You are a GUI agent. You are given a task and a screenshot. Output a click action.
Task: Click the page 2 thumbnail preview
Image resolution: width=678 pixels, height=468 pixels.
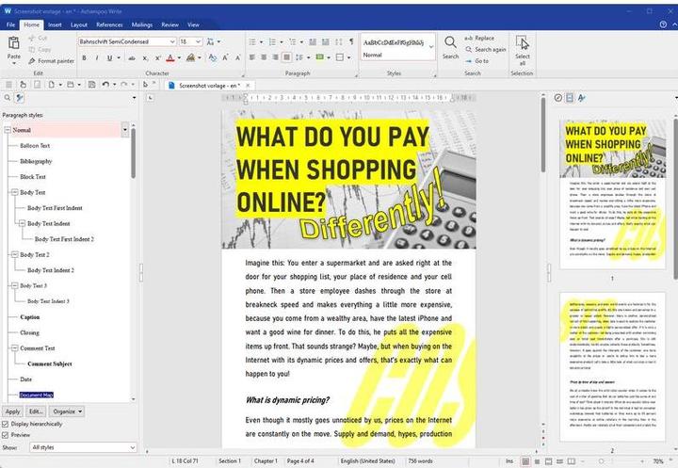[613, 367]
